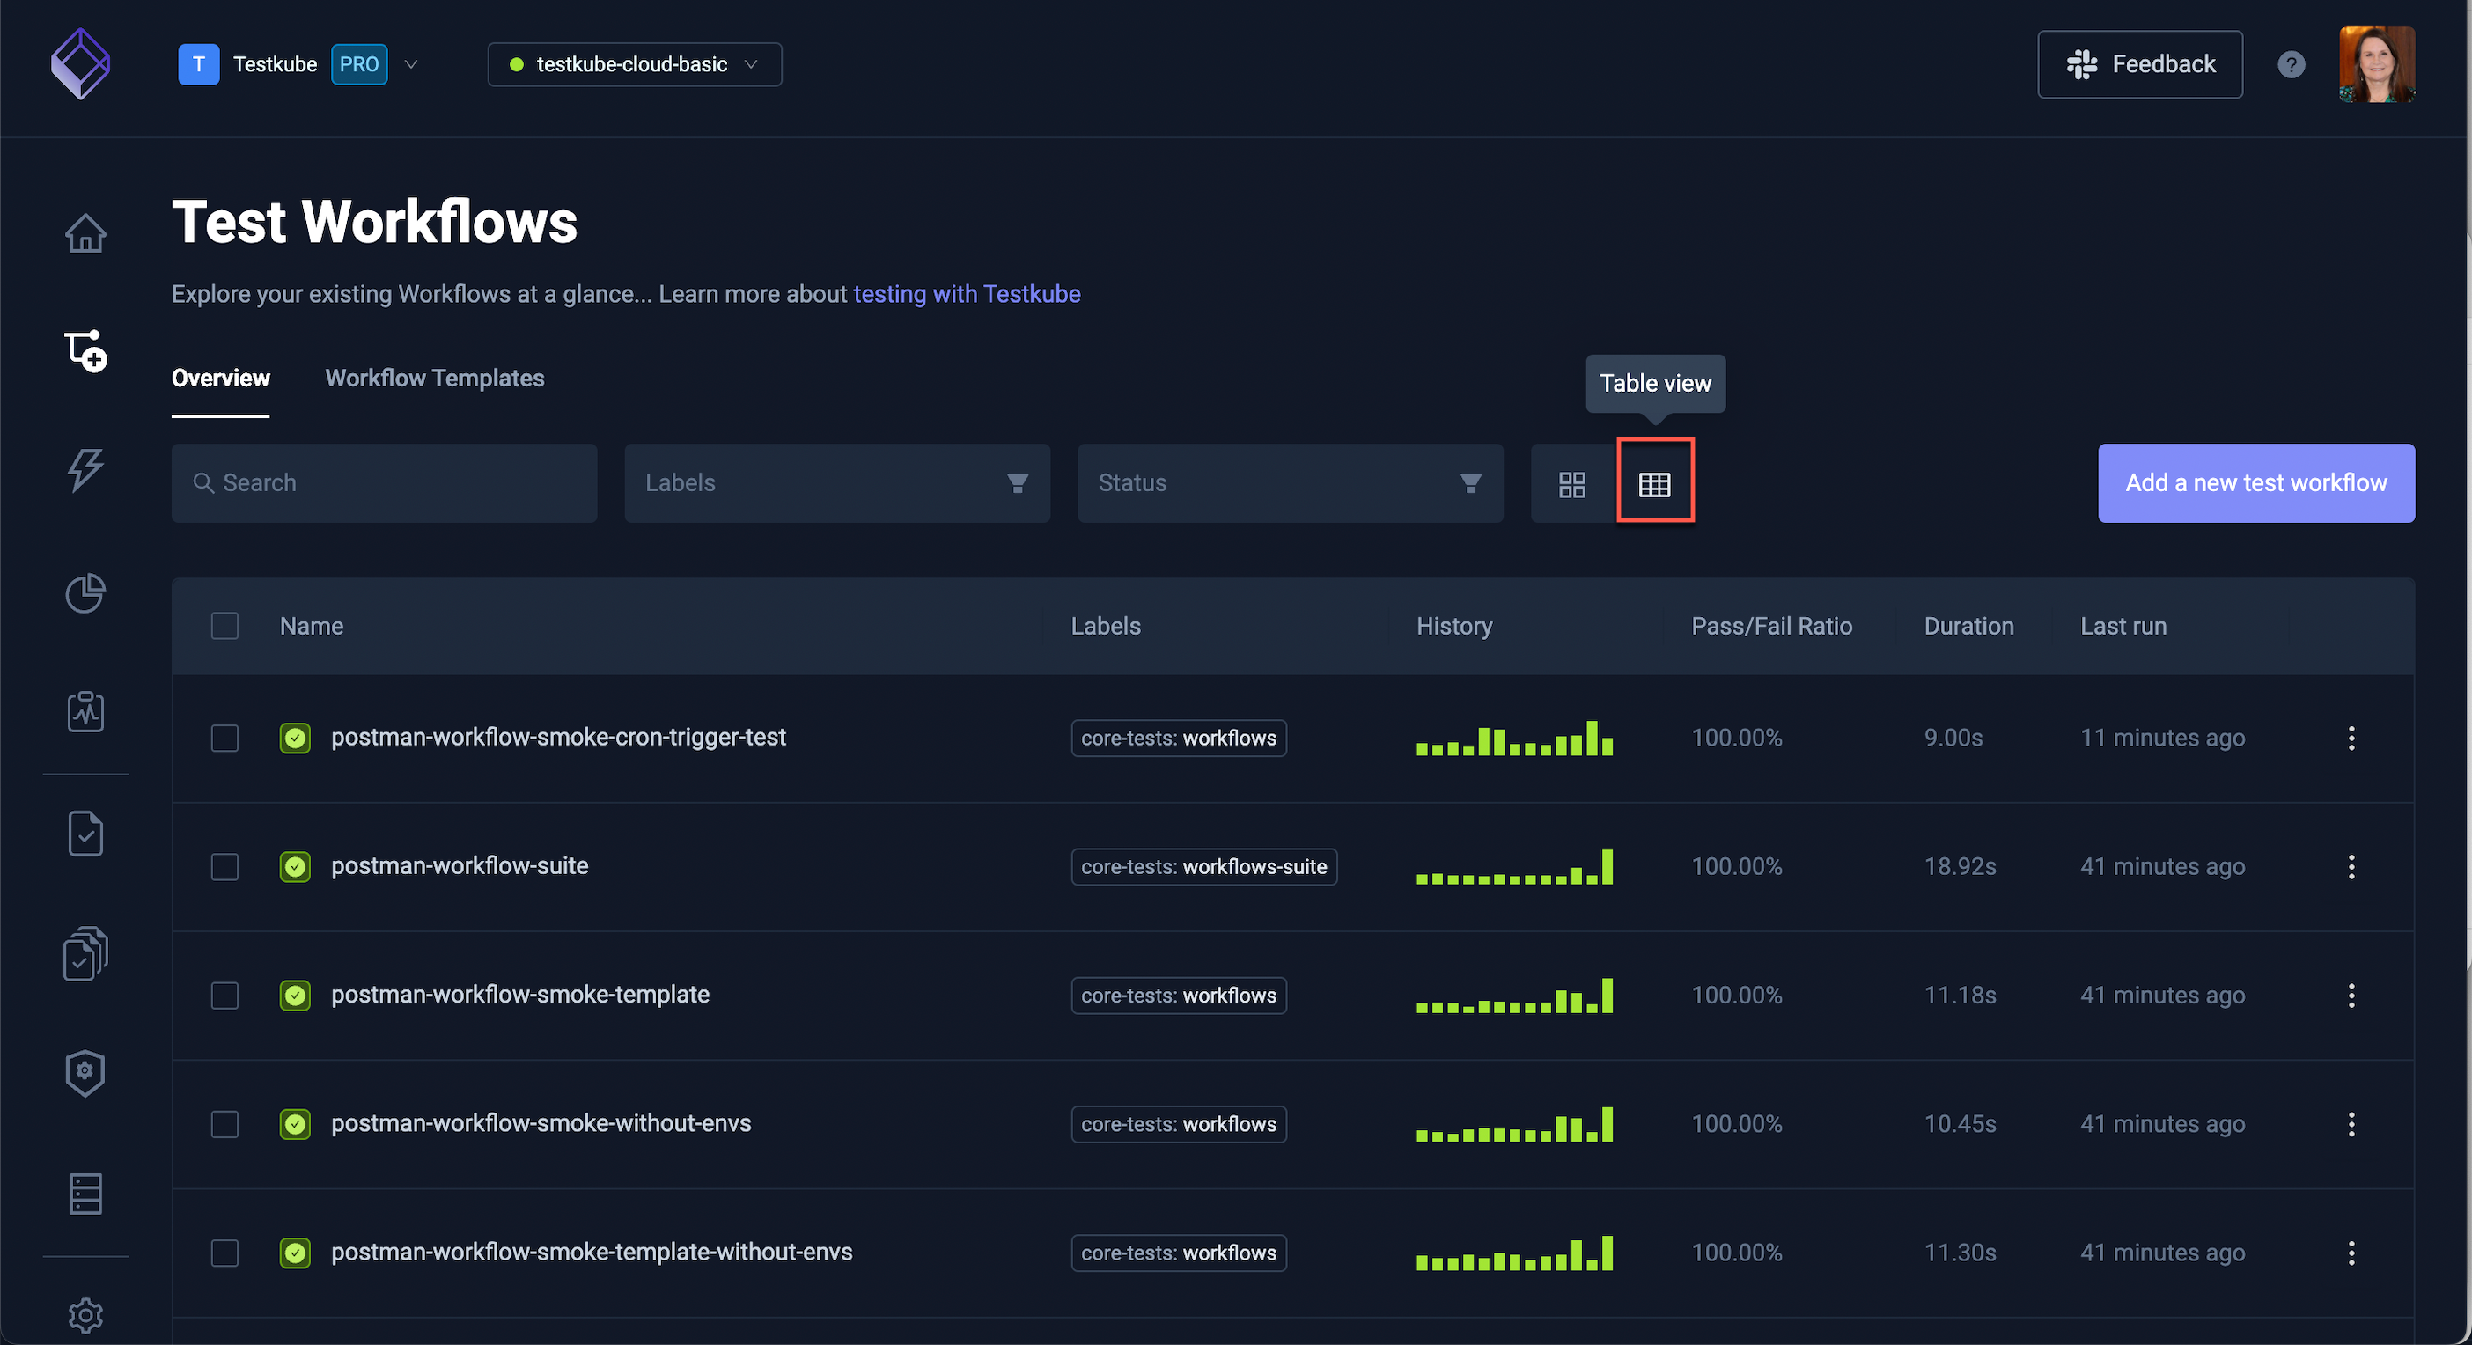Click the T organization badge icon

coord(199,64)
